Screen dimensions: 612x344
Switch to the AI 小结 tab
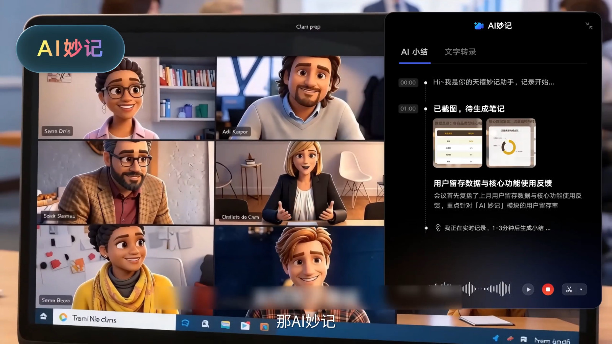tap(414, 52)
